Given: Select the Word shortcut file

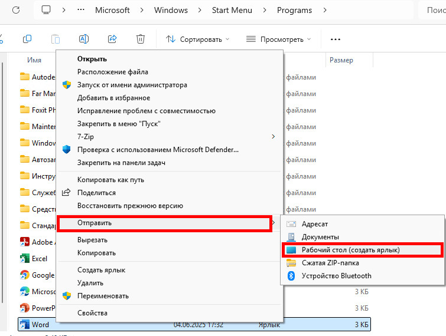Looking at the screenshot, I should click(40, 324).
